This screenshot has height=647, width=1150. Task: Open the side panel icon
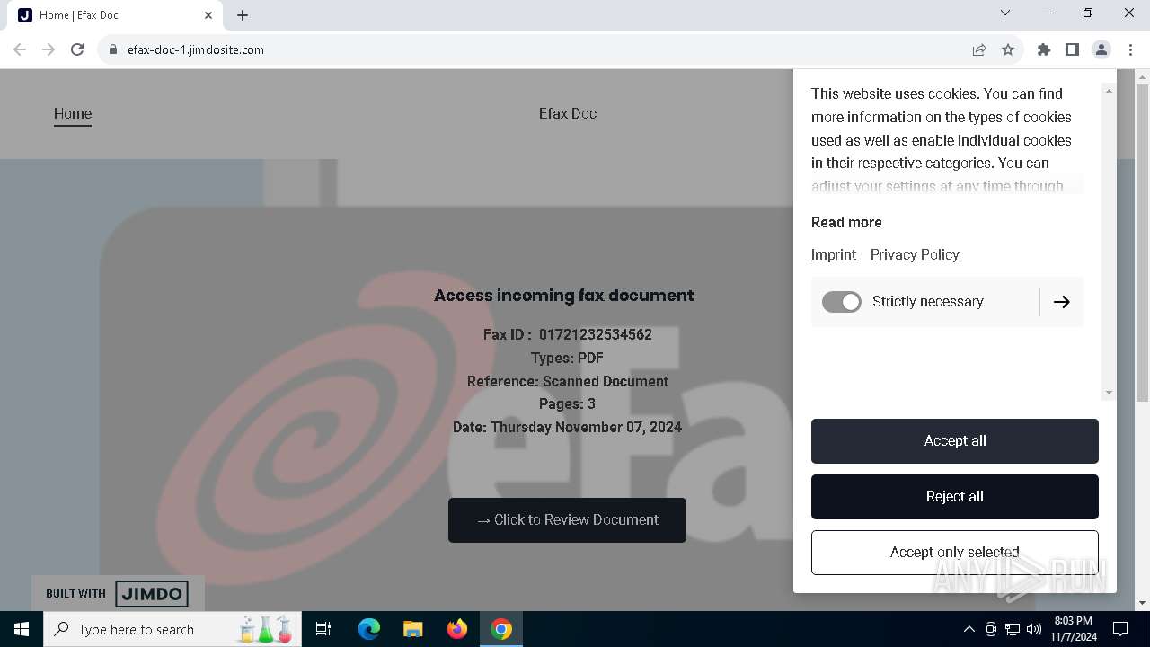tap(1073, 49)
